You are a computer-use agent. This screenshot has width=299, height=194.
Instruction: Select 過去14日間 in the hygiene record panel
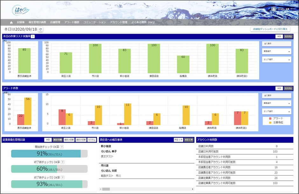[69, 140]
